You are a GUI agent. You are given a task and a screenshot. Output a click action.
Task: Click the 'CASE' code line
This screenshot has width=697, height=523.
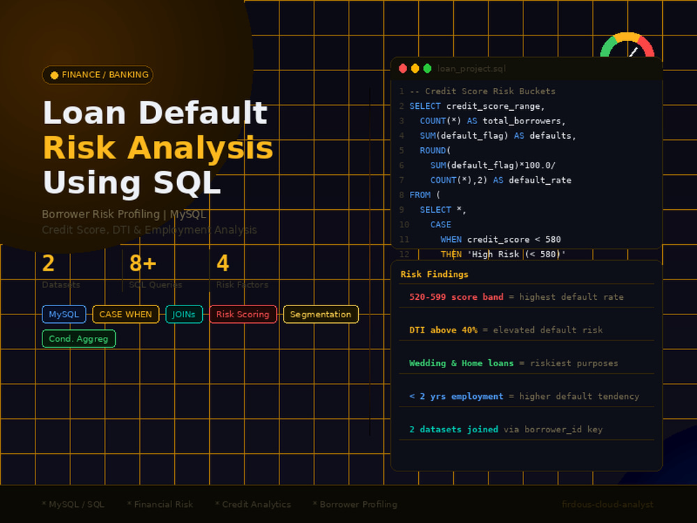pos(441,225)
